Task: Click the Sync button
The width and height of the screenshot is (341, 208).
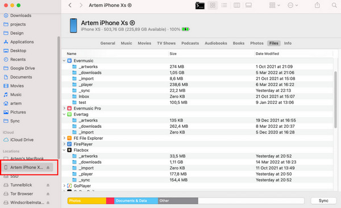Action: [323, 201]
